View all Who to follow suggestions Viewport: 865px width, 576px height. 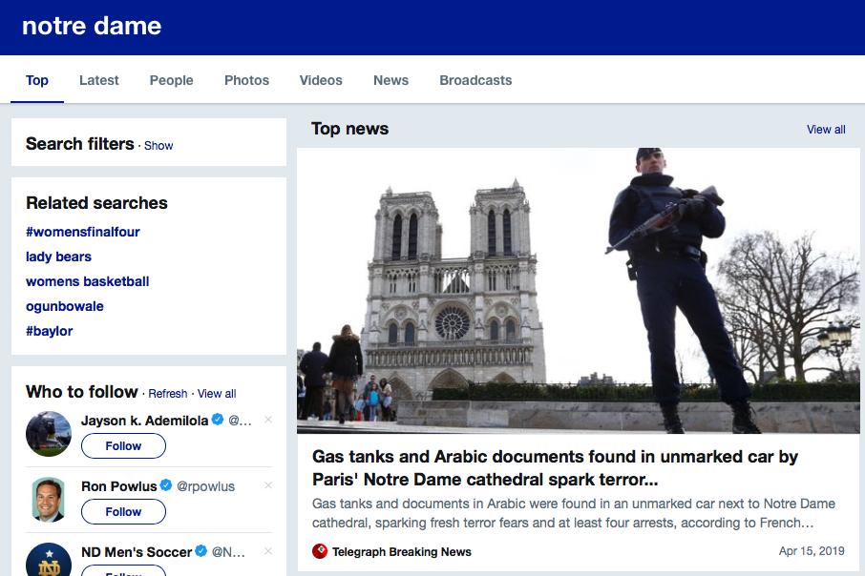(x=217, y=394)
